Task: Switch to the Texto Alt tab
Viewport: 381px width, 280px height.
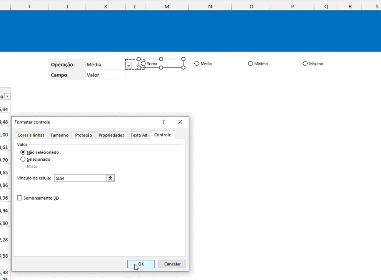Action: 139,135
